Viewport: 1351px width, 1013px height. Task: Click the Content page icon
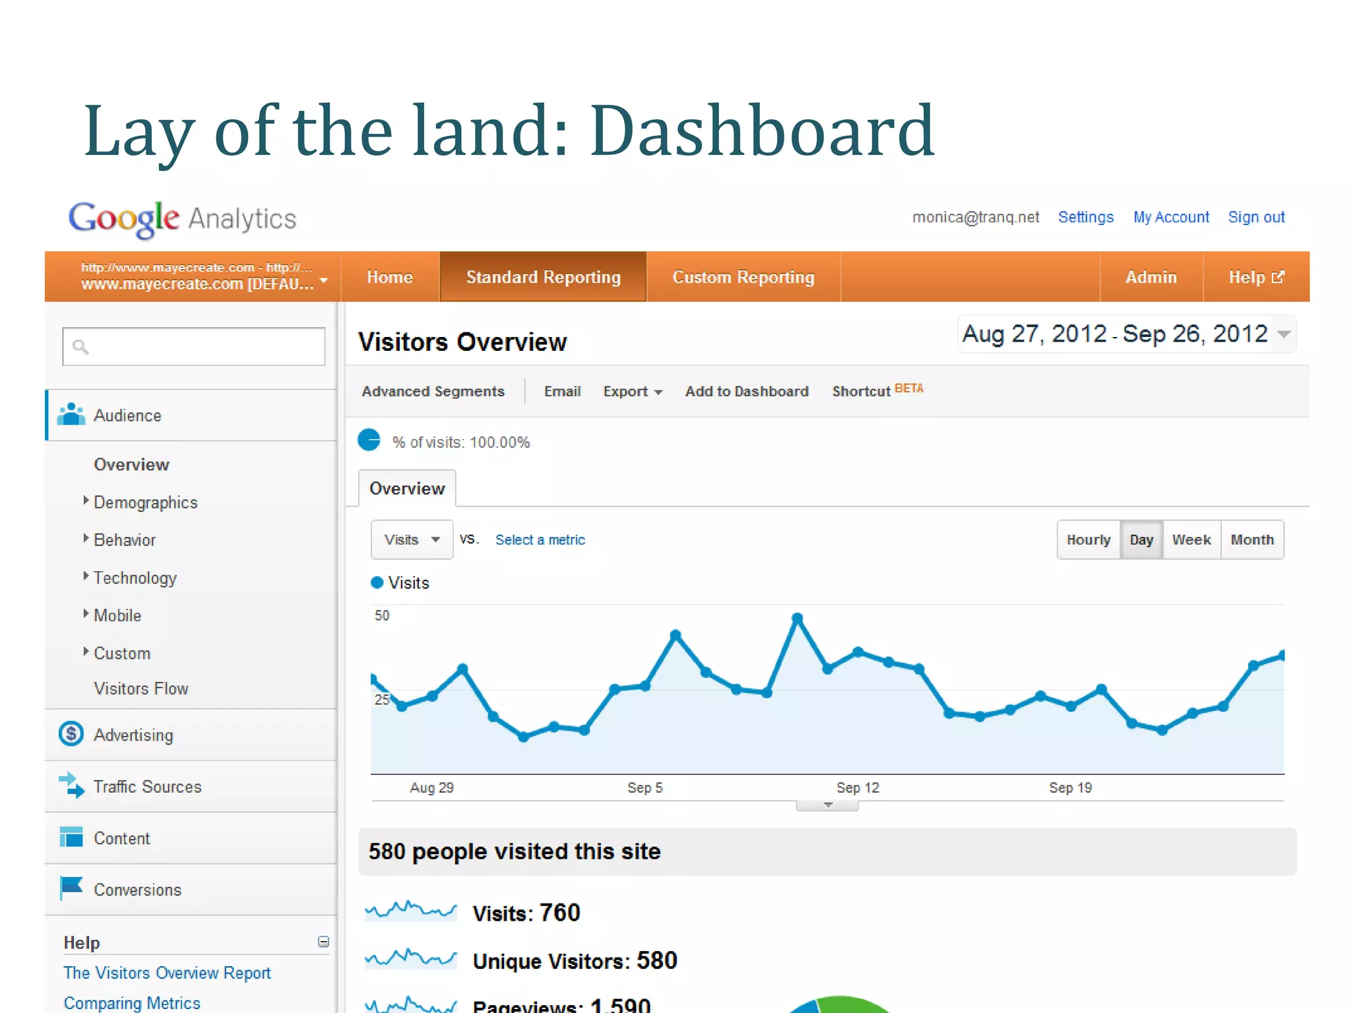click(71, 837)
